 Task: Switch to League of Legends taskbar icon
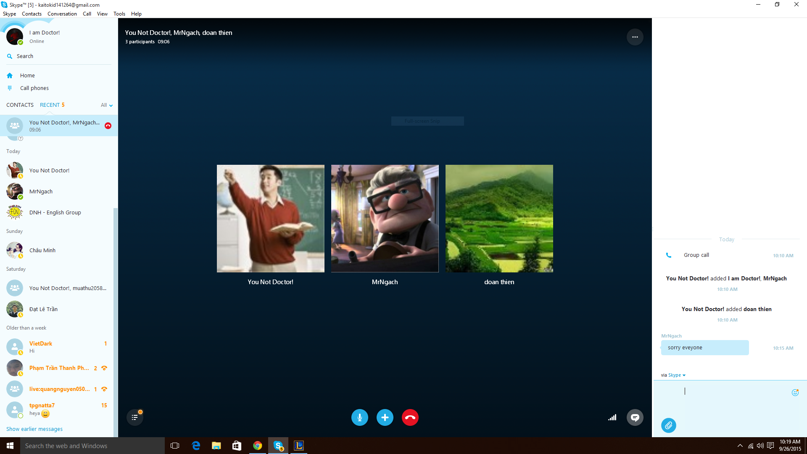[299, 446]
